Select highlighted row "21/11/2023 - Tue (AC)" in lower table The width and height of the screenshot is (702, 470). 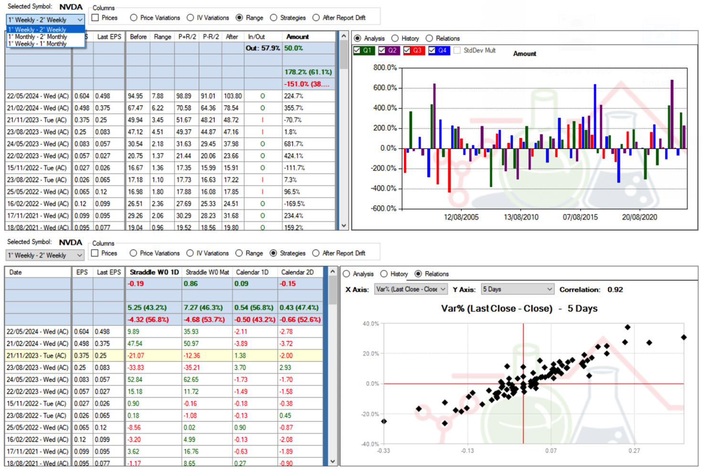coord(164,355)
